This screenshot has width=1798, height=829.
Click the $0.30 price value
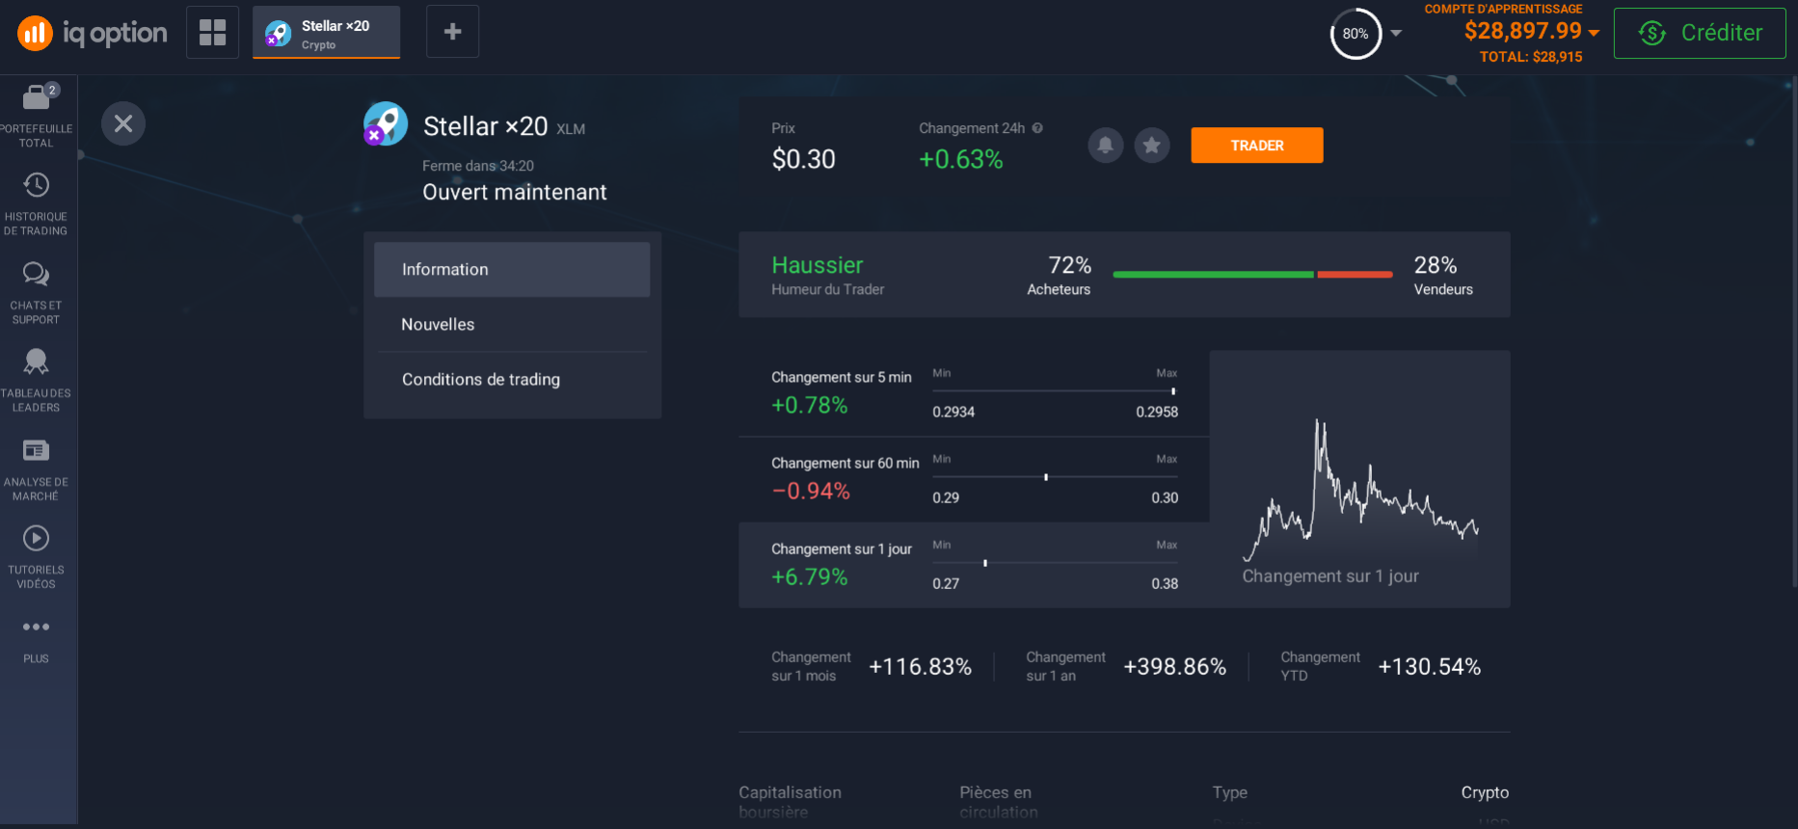click(x=804, y=159)
